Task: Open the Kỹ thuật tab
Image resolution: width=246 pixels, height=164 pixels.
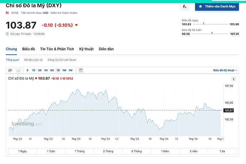Action: click(x=86, y=49)
